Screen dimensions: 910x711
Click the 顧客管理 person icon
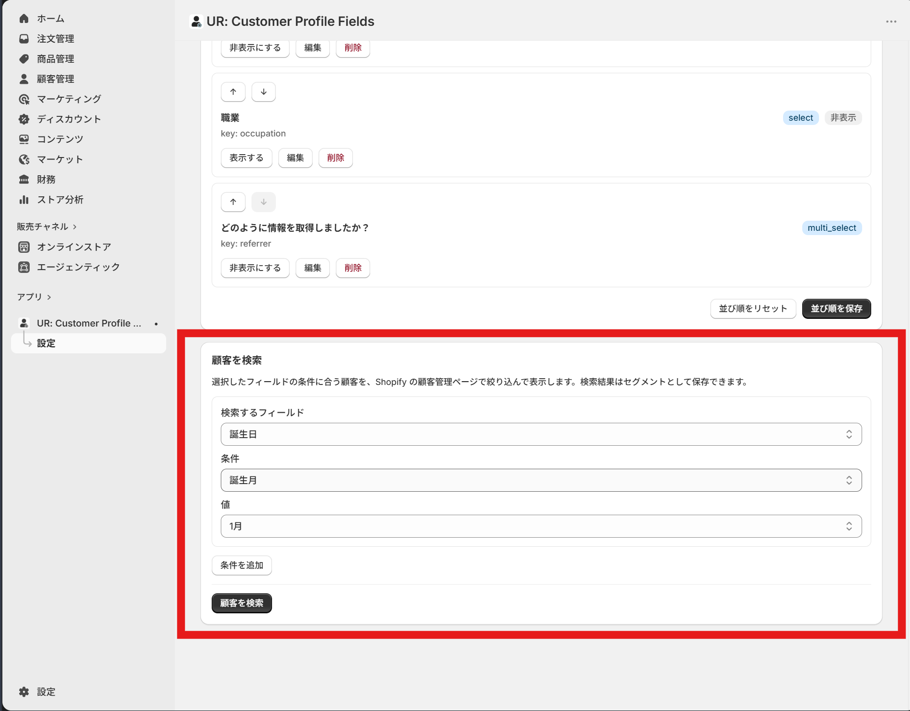[x=24, y=79]
